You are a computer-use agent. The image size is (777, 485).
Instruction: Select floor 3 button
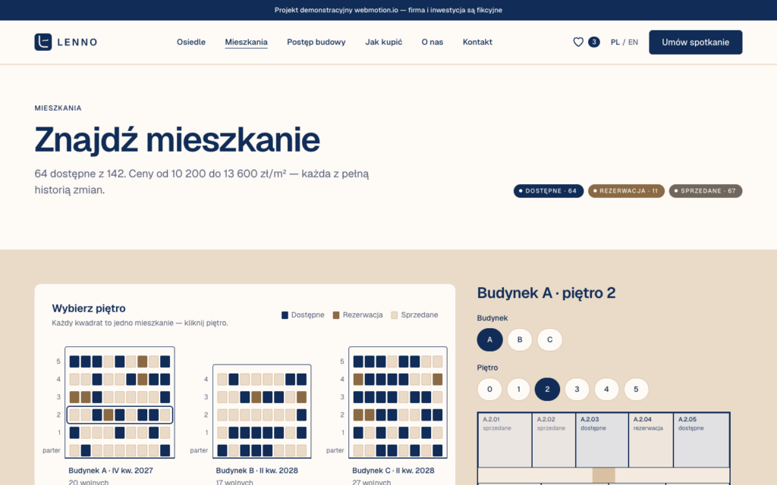click(577, 389)
